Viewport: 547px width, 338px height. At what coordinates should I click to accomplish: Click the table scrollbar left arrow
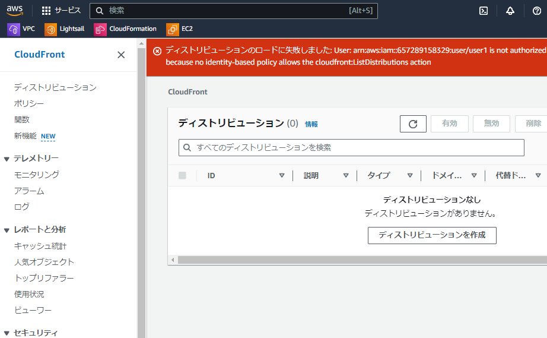tap(173, 260)
